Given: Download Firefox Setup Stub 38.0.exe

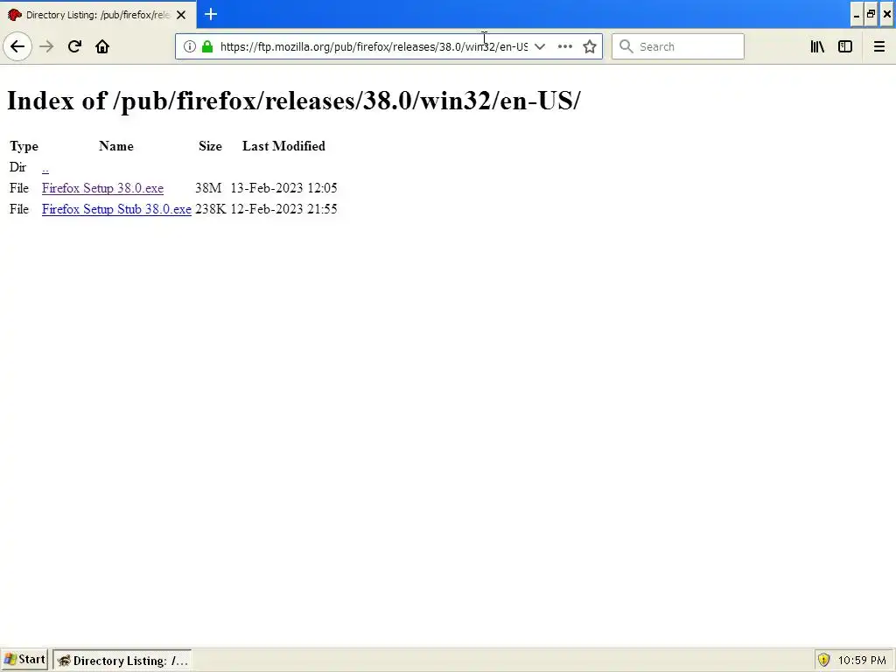Looking at the screenshot, I should coord(116,209).
